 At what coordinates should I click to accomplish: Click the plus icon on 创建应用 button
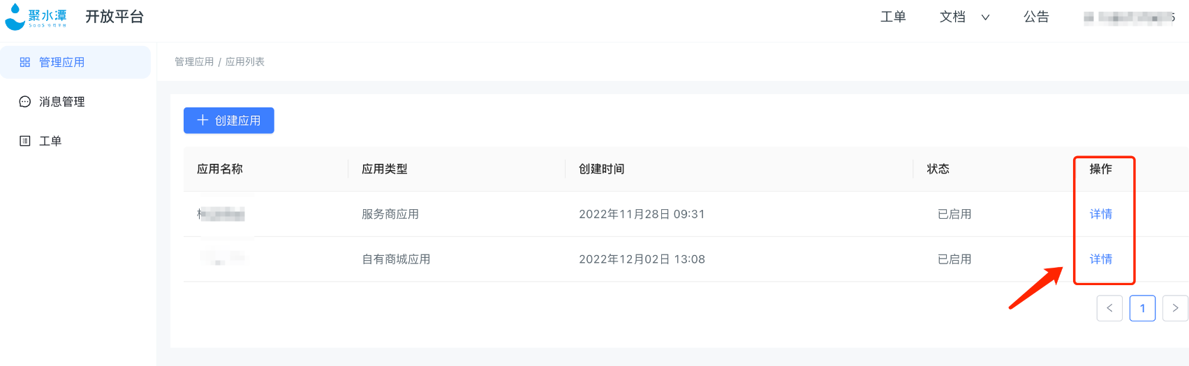click(x=202, y=120)
